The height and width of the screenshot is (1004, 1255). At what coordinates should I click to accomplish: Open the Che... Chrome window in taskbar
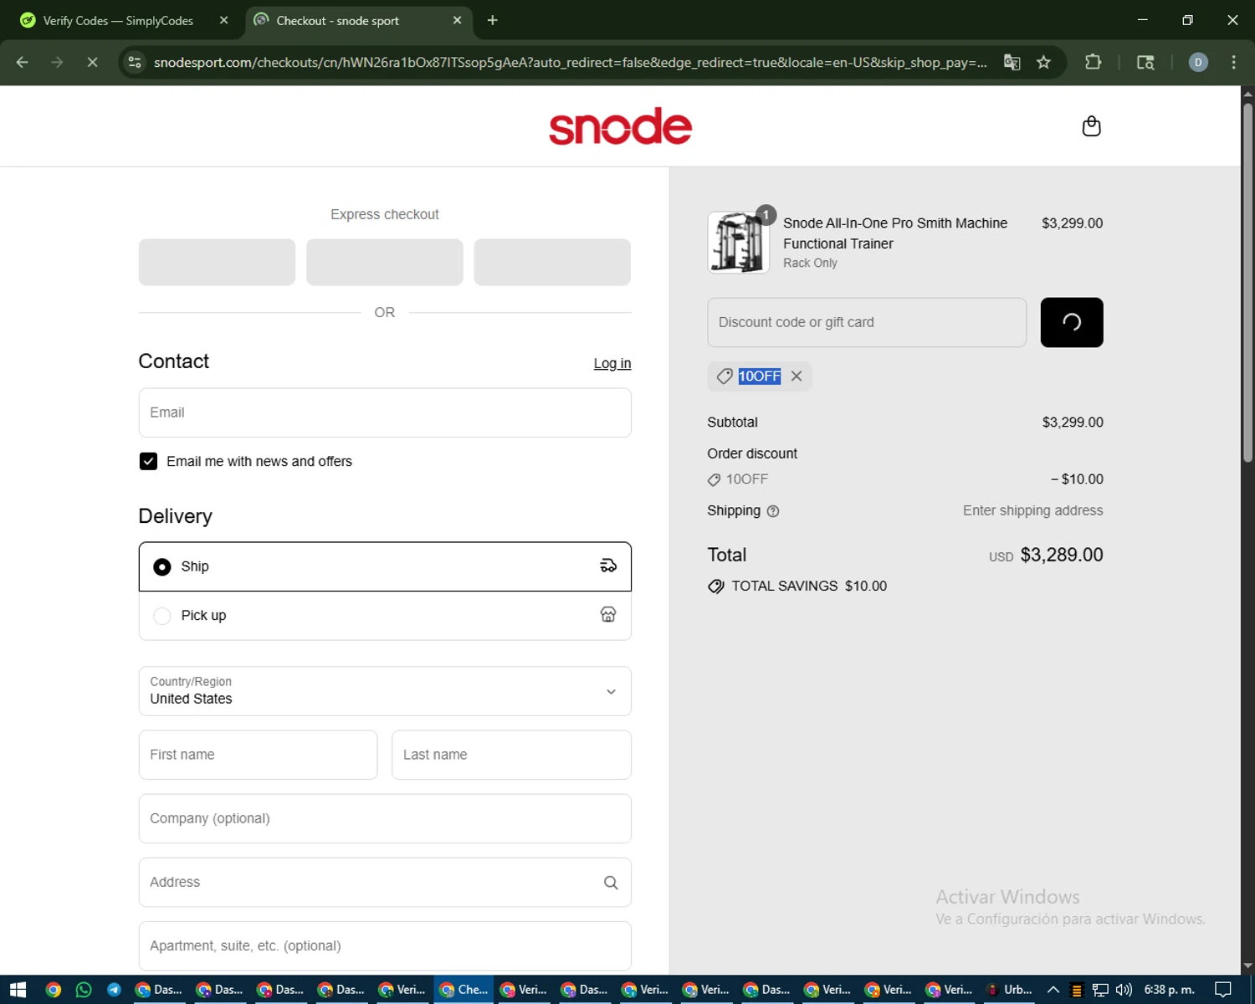[464, 990]
